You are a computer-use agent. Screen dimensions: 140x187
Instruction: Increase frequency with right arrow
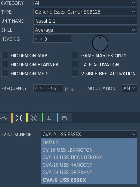pyautogui.click(x=41, y=88)
